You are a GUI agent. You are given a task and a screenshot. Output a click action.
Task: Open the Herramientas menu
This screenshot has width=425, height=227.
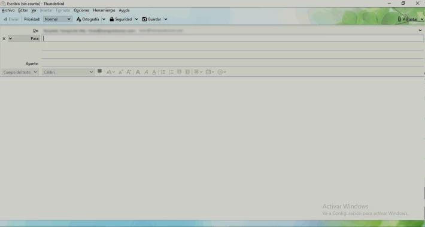104,10
